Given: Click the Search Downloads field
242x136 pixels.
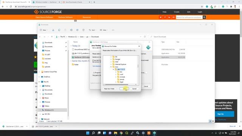Looking at the screenshot, I should 181,37.
